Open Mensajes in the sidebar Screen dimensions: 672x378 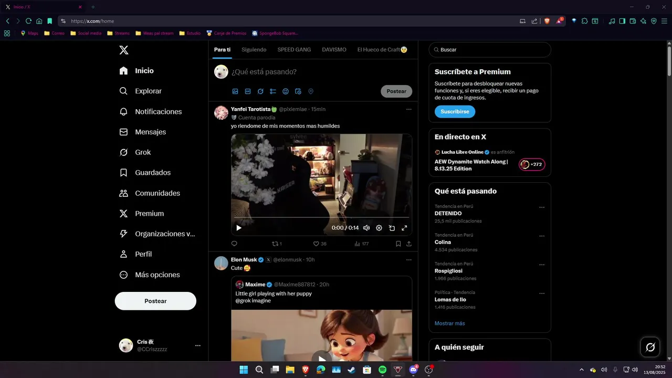tap(142, 132)
